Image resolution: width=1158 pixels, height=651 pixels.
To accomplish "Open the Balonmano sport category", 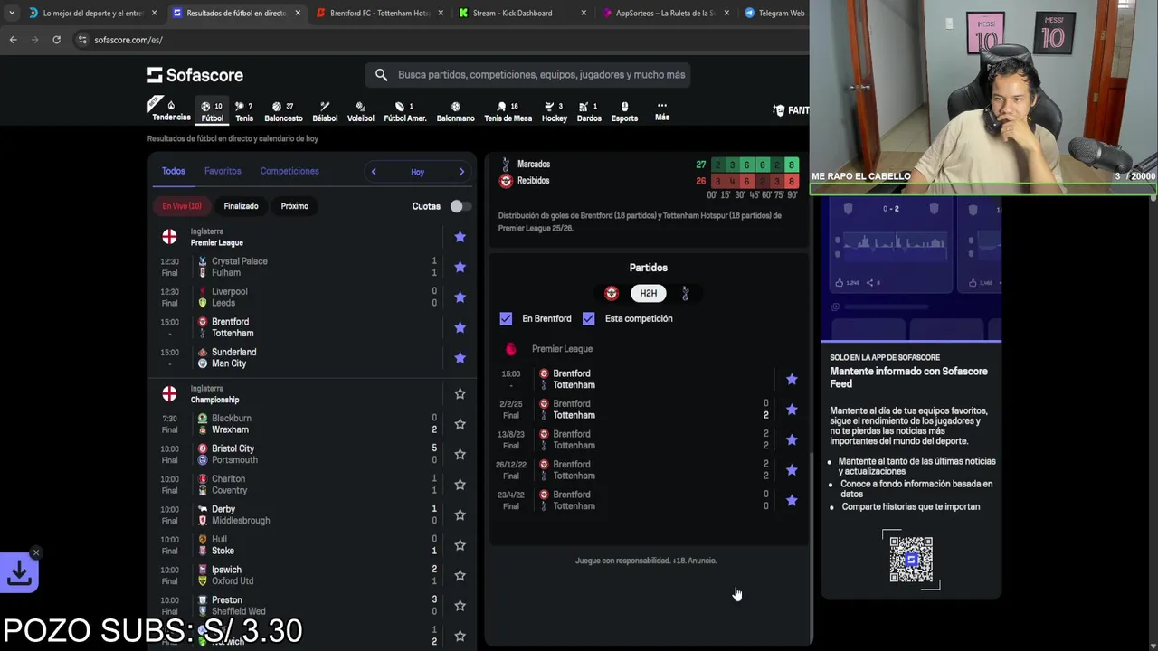I will tap(455, 111).
